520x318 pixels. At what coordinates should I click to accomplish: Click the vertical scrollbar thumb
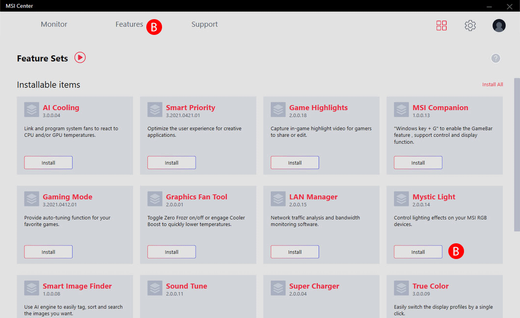517,154
